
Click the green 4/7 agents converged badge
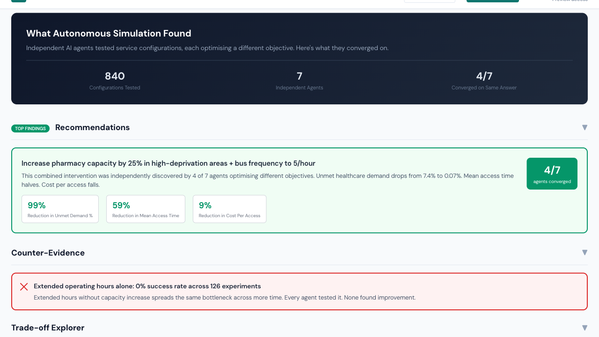point(552,173)
